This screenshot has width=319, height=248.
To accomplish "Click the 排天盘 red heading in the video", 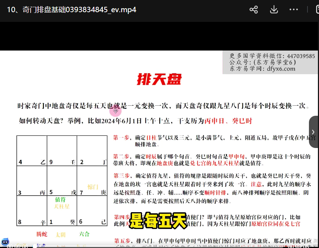I will (159, 79).
